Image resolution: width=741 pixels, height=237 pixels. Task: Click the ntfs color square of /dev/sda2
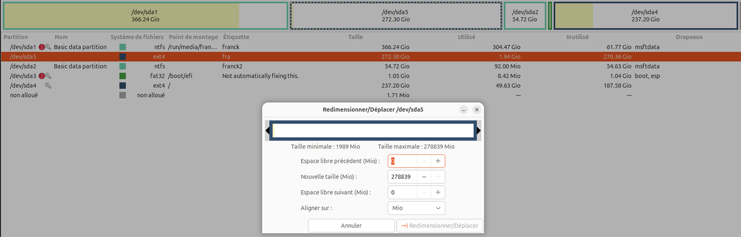[123, 66]
